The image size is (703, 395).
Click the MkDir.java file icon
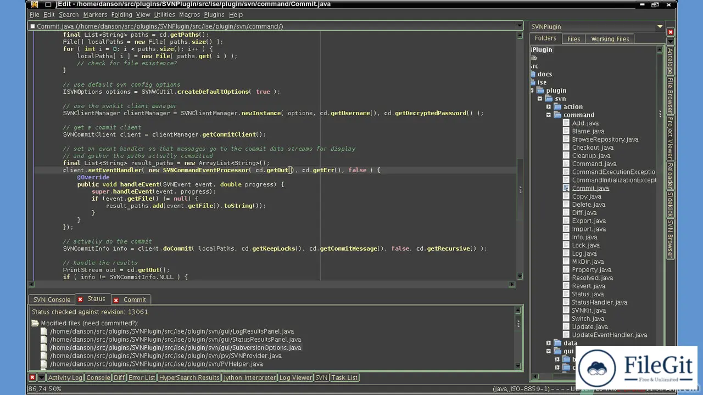click(566, 262)
